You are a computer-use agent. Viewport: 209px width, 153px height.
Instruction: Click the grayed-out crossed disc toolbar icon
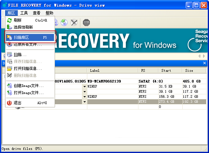tap(74, 23)
